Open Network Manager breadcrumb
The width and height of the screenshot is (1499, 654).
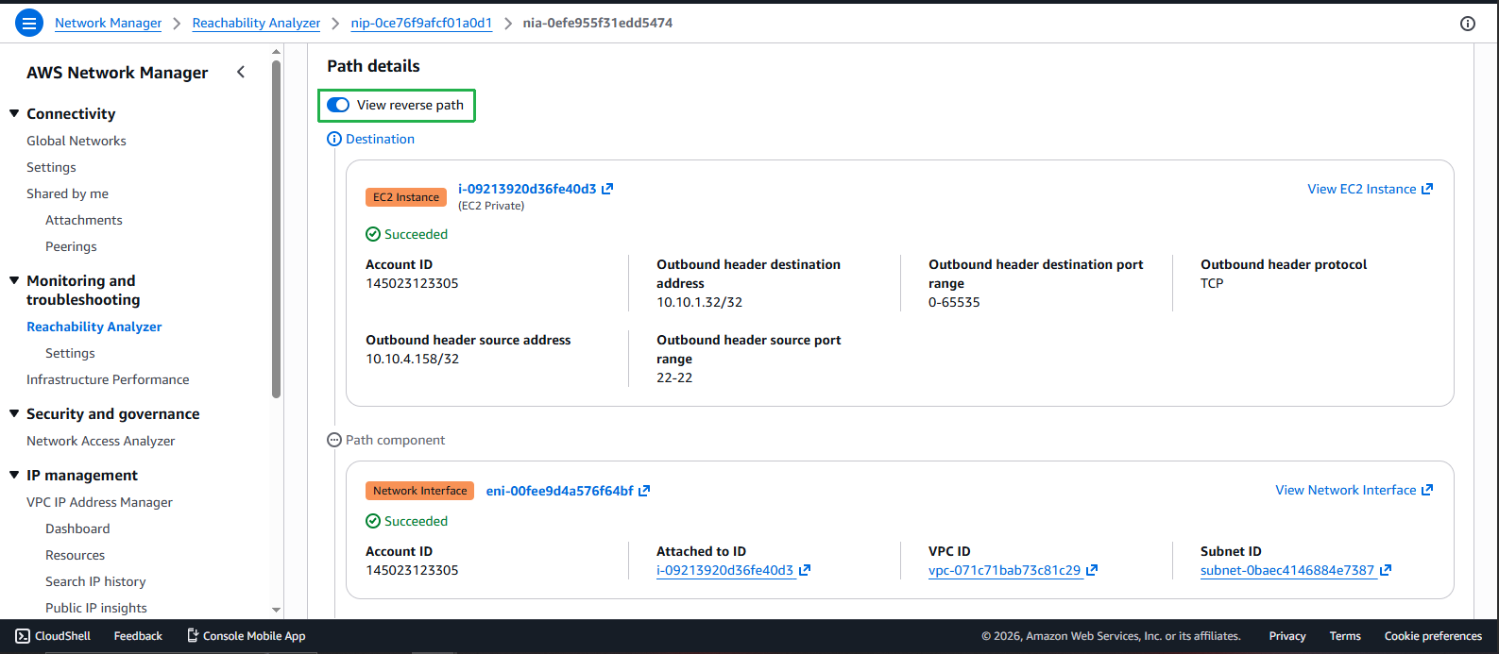pos(108,23)
